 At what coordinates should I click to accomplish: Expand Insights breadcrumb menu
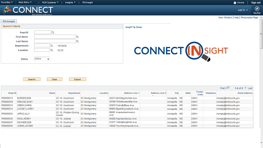pyautogui.click(x=70, y=2)
